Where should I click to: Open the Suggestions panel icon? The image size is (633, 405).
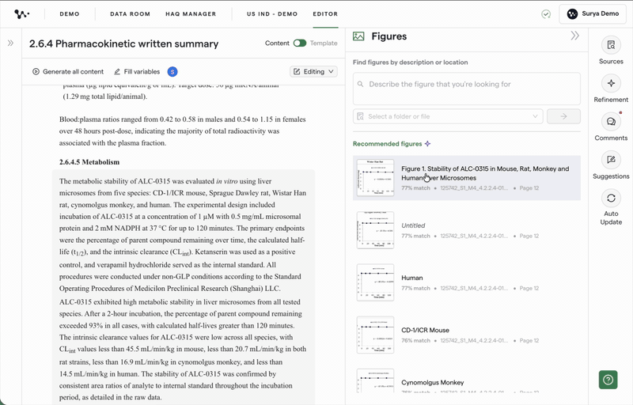(611, 160)
